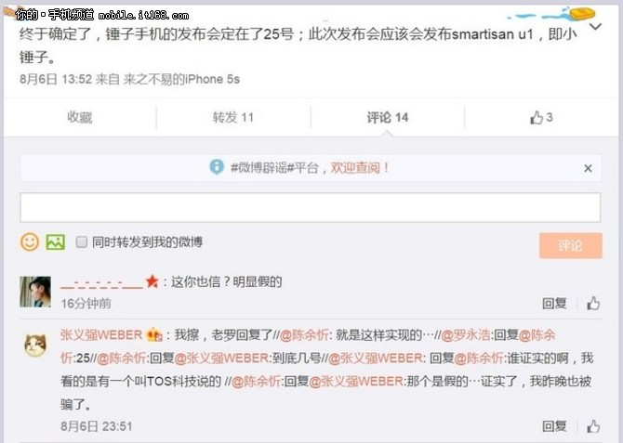Reply to the first comment 回复
623x443 pixels.
[554, 304]
